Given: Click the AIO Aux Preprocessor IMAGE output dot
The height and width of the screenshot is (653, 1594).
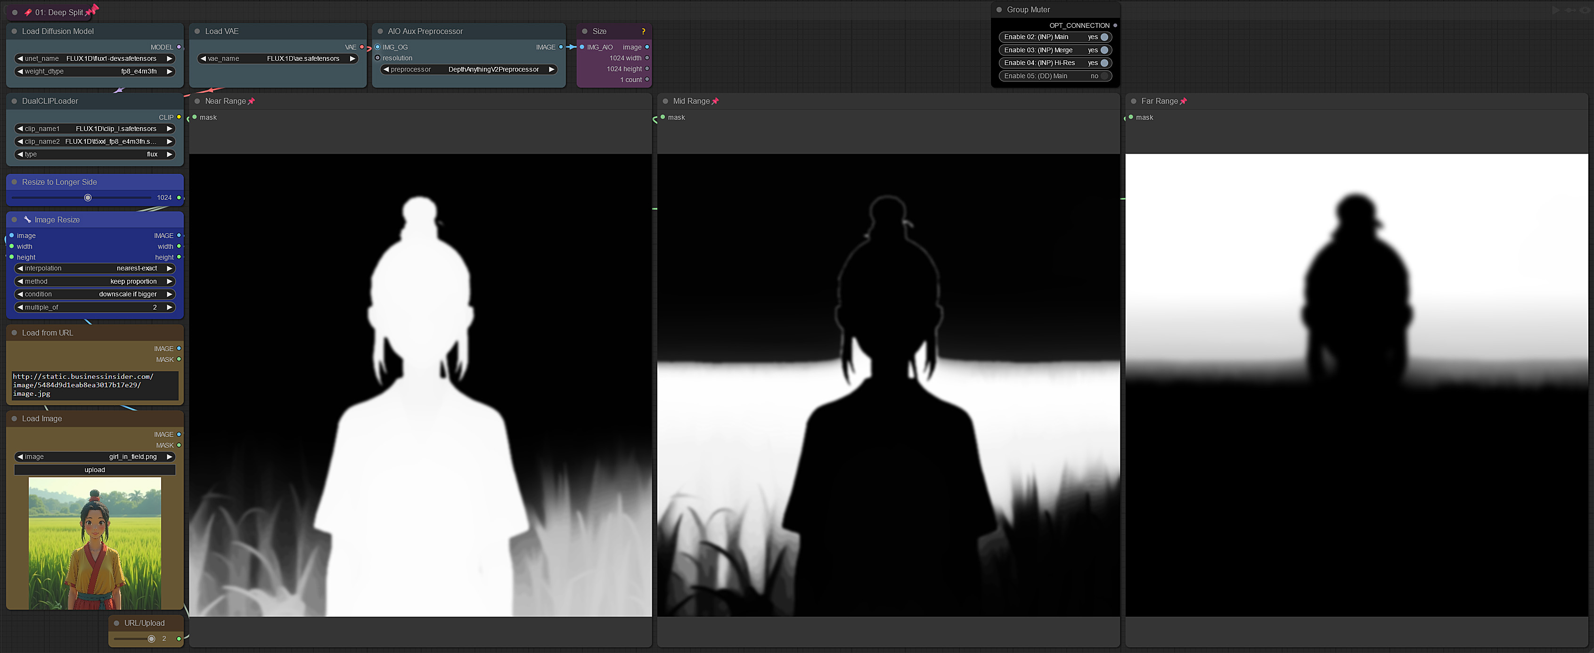Looking at the screenshot, I should coord(561,47).
